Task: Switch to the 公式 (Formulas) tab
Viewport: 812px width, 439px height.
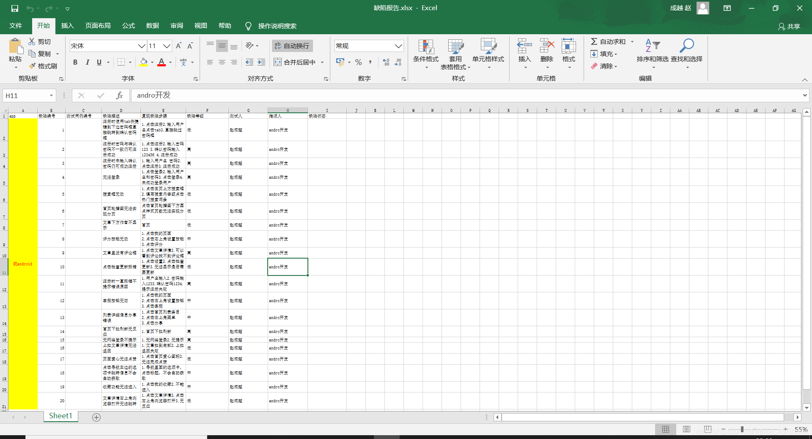Action: coord(129,26)
